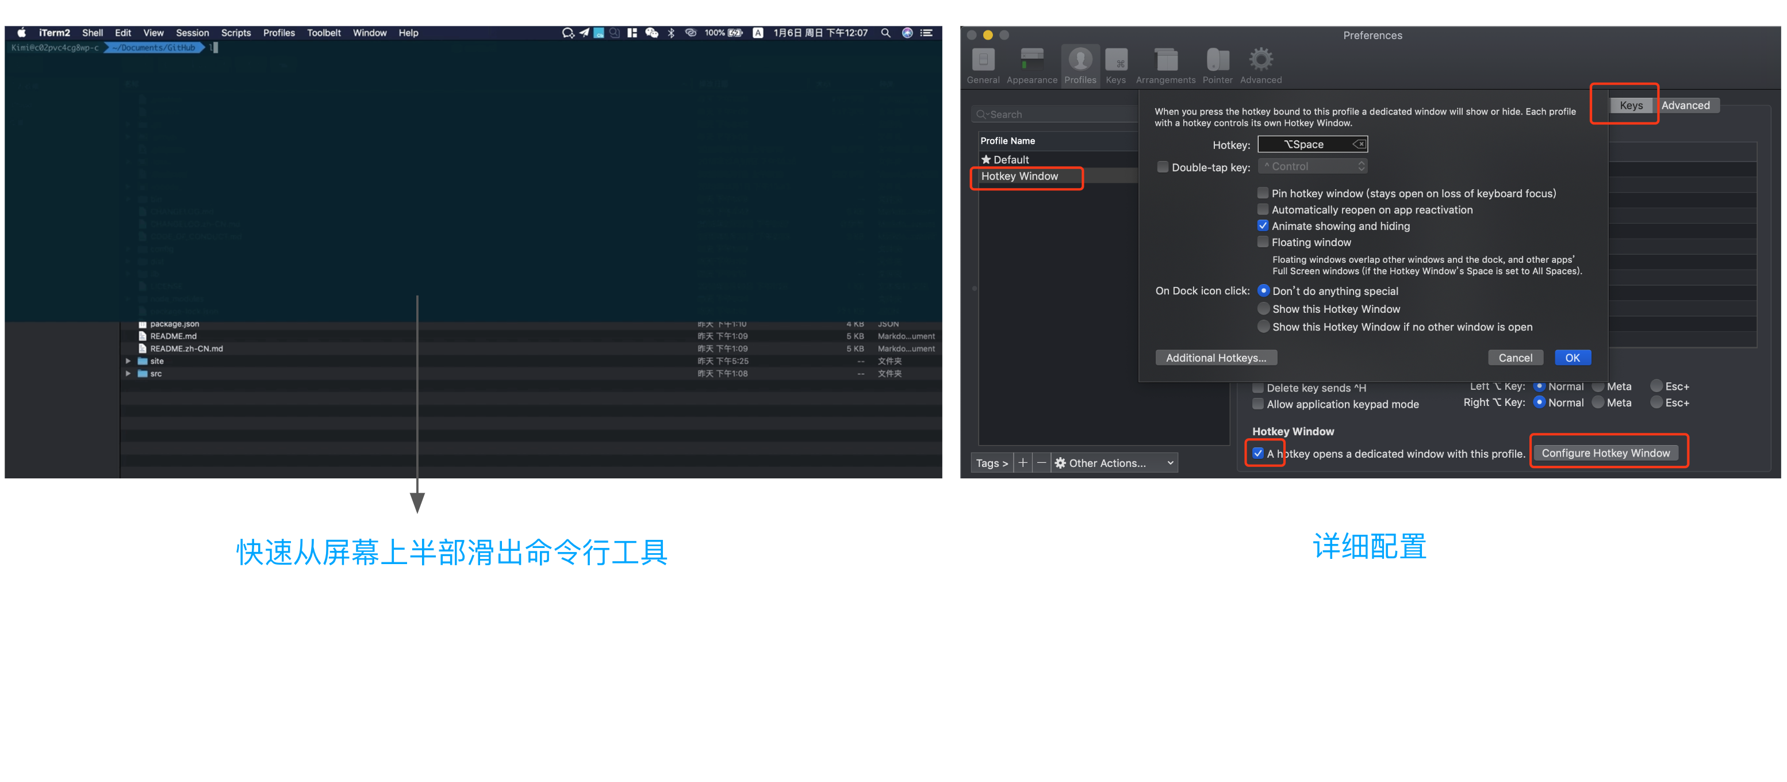
Task: Select README.zh-CN.md file row
Action: 530,348
